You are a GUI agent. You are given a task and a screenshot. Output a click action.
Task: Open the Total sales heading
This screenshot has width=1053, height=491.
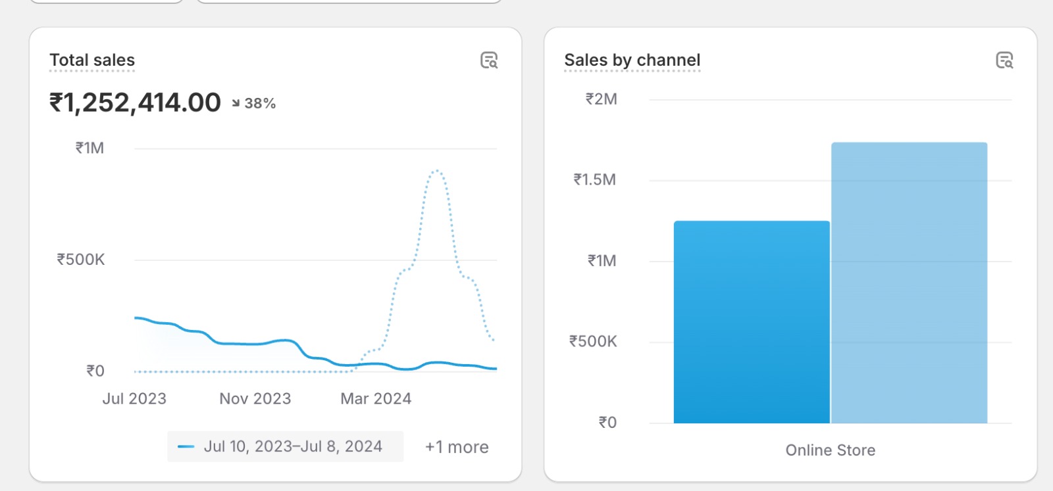92,60
